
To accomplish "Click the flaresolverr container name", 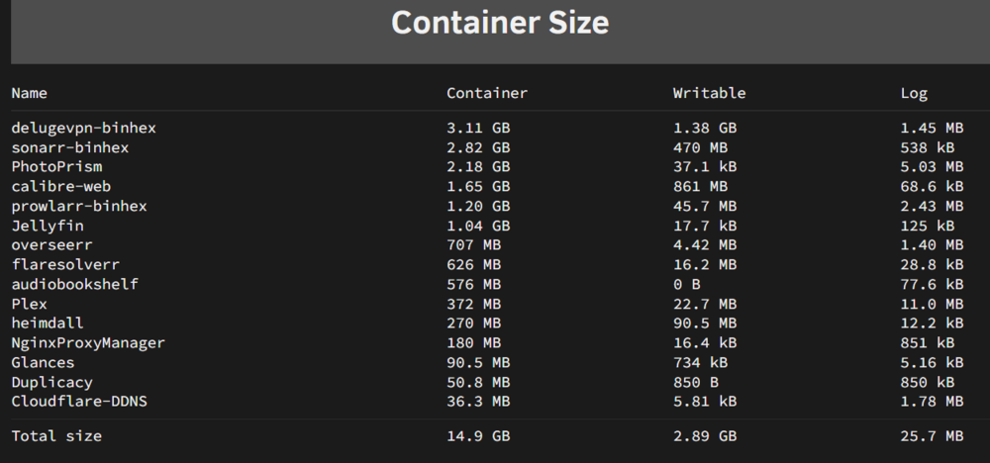I will pyautogui.click(x=65, y=264).
